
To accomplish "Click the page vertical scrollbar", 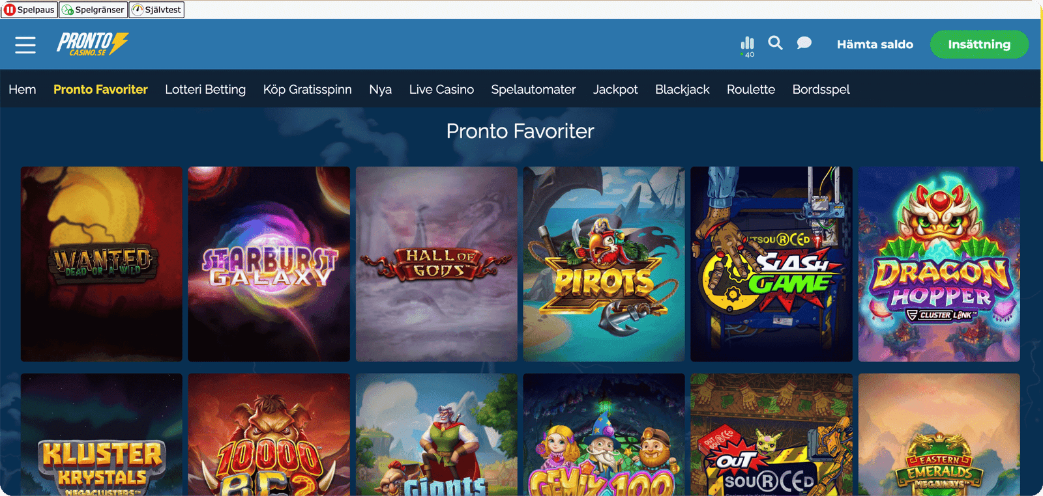I will pyautogui.click(x=1040, y=85).
